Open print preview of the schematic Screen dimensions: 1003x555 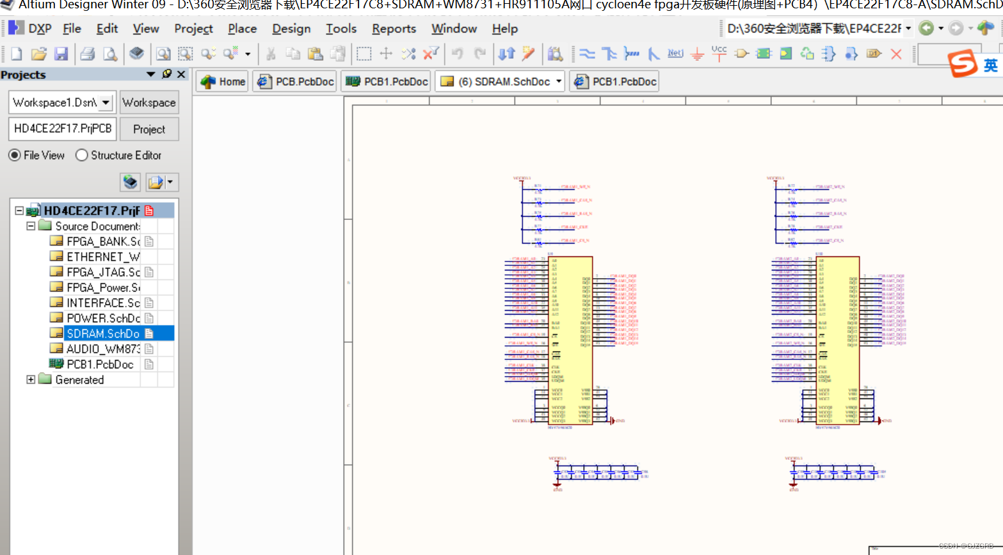(110, 54)
